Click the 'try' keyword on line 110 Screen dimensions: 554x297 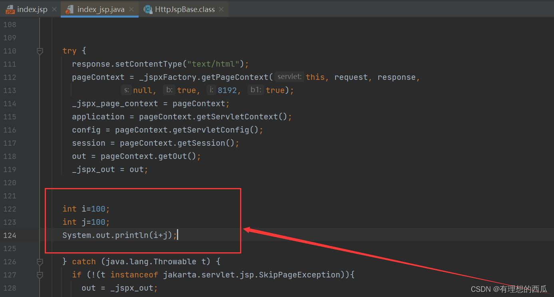pos(69,51)
